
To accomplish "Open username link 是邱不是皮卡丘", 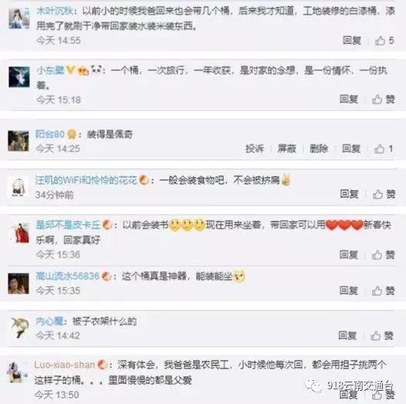I will pyautogui.click(x=68, y=225).
